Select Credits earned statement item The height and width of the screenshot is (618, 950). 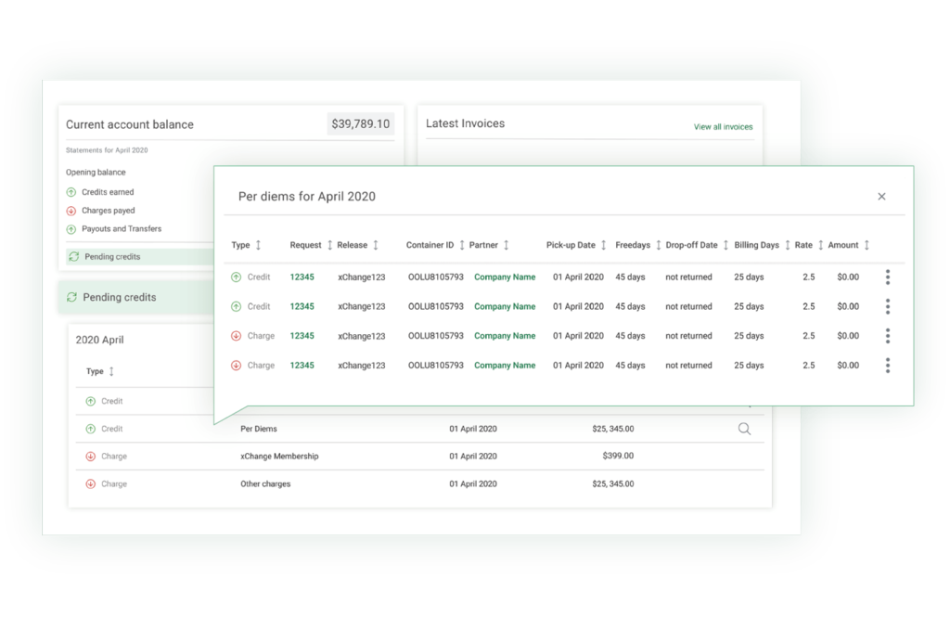click(x=108, y=192)
